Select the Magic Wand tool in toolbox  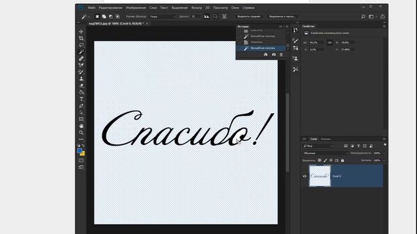[81, 52]
